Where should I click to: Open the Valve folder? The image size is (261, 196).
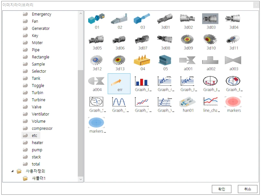(x=36, y=107)
